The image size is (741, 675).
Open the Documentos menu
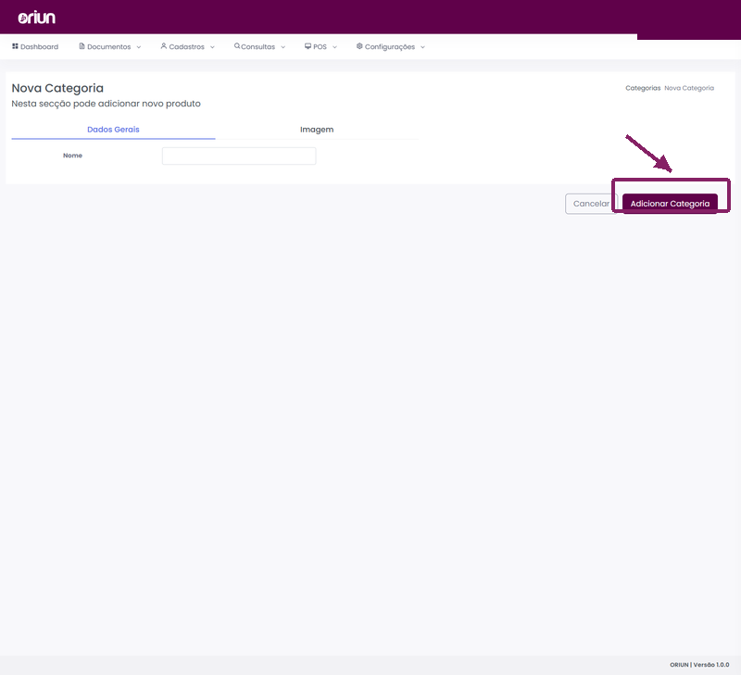pos(109,47)
